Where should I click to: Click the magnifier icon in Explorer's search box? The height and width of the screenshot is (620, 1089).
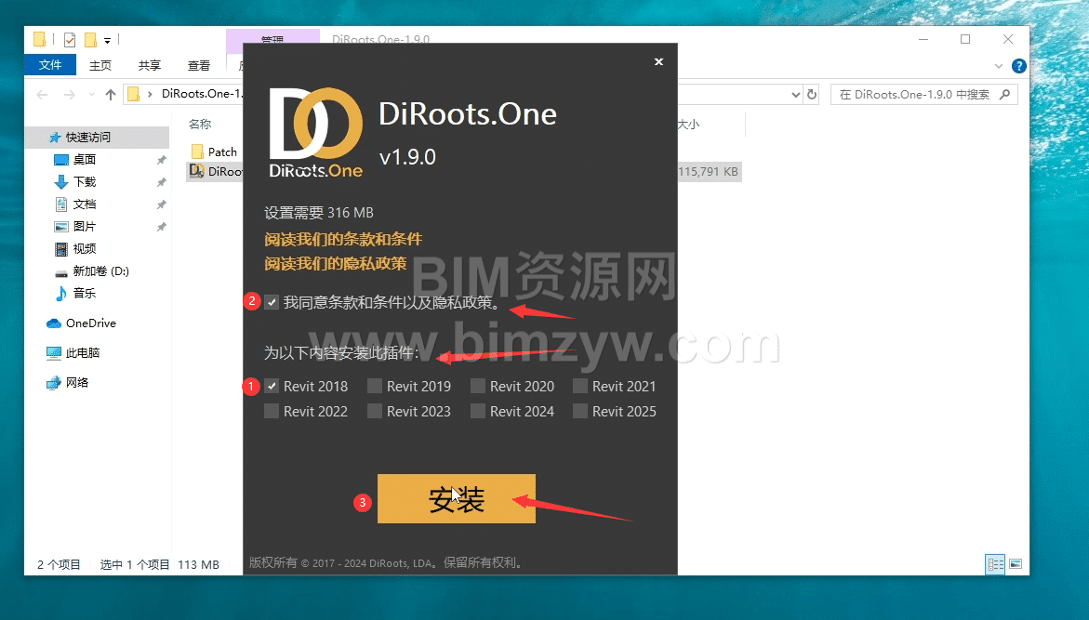tap(1005, 95)
